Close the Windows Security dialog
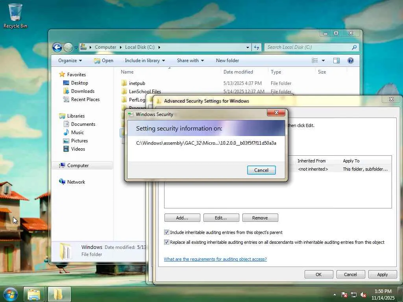403x302 pixels. coord(276,112)
